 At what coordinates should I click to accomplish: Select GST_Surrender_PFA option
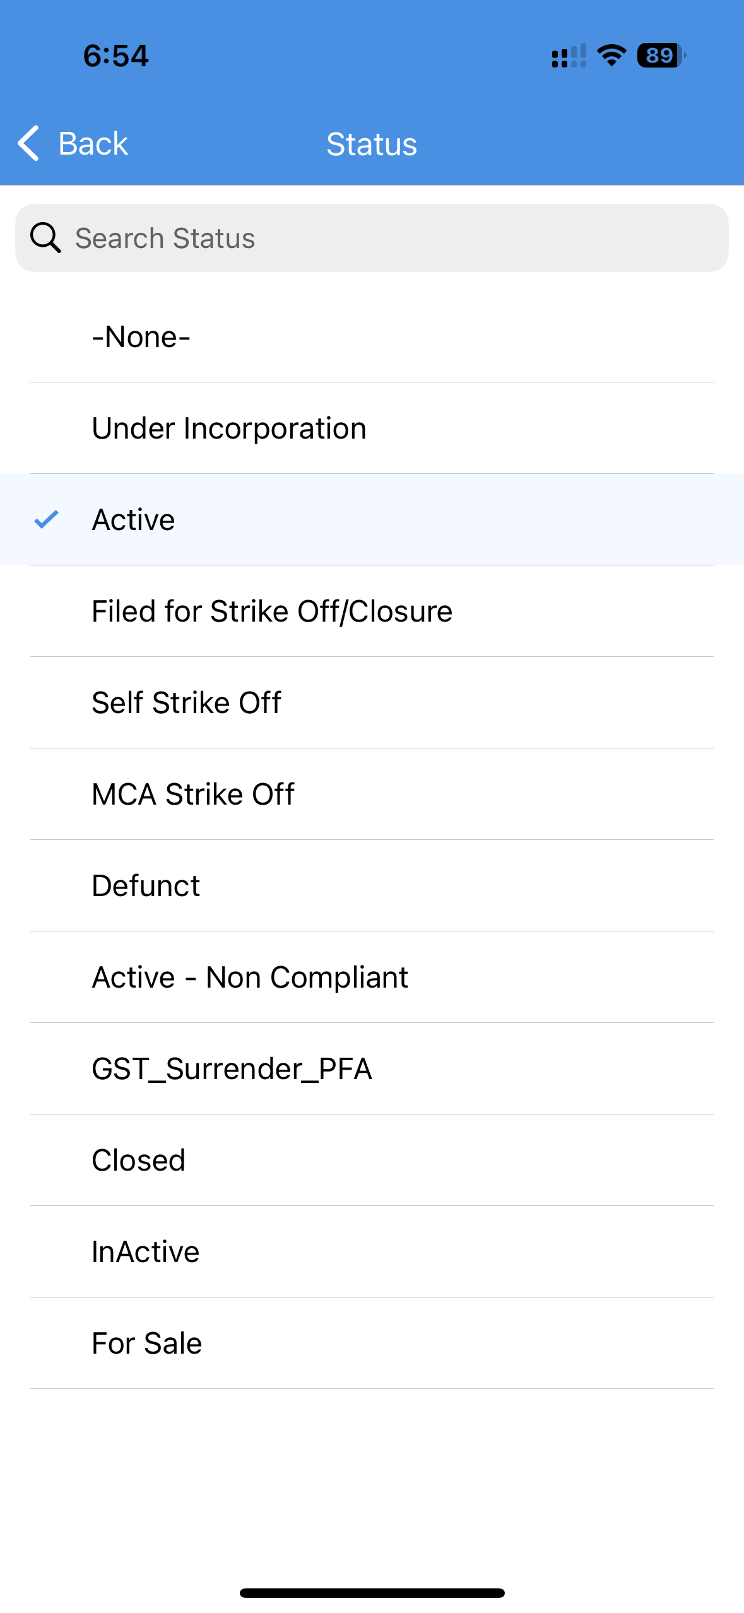tap(372, 1068)
